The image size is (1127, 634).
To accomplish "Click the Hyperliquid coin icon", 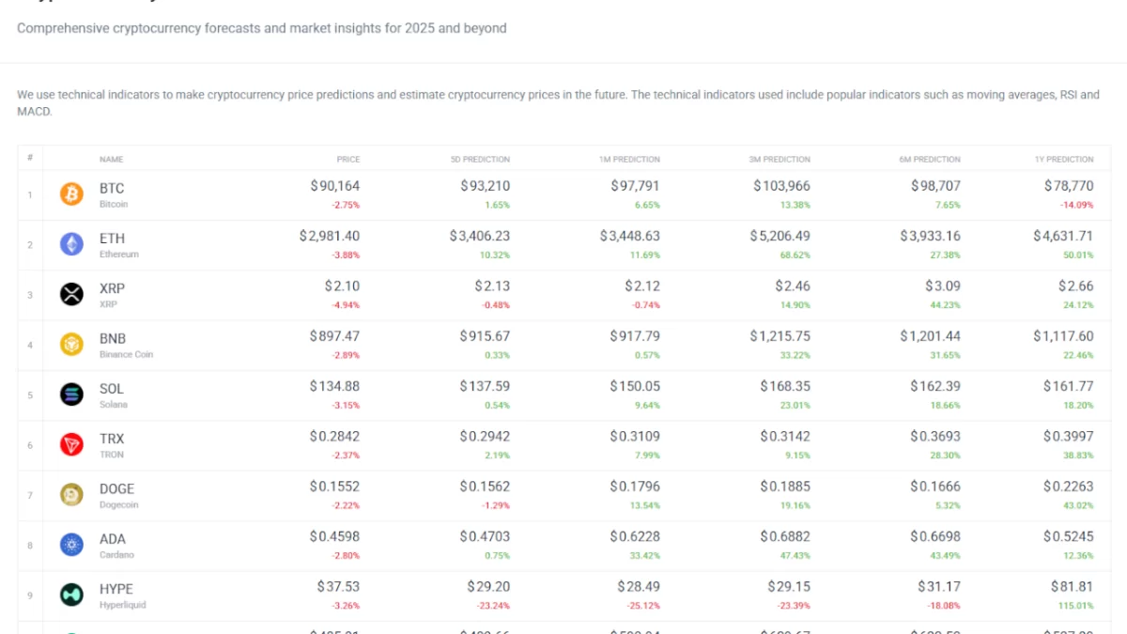I will click(x=72, y=595).
